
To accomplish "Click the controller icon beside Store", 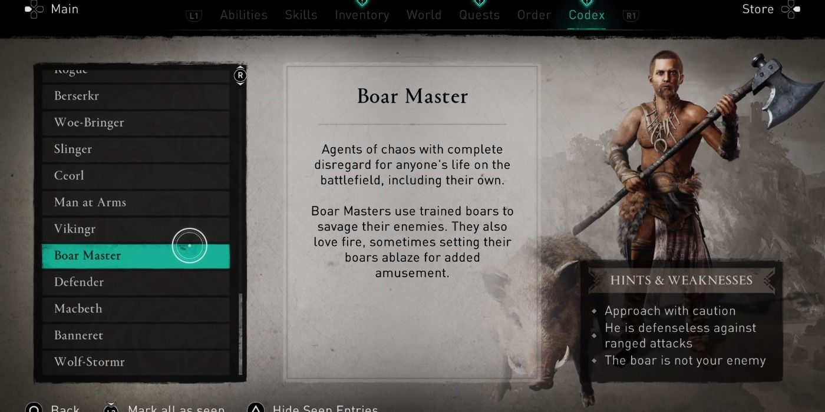I will click(790, 9).
